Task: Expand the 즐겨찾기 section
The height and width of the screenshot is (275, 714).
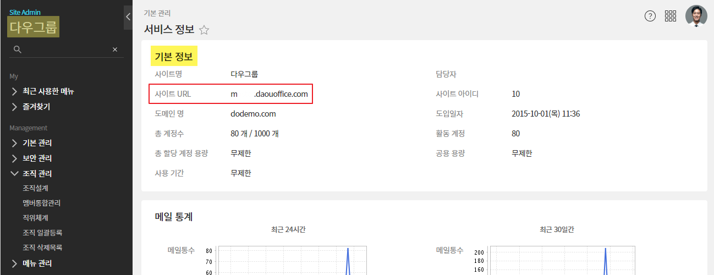Action: (x=36, y=106)
